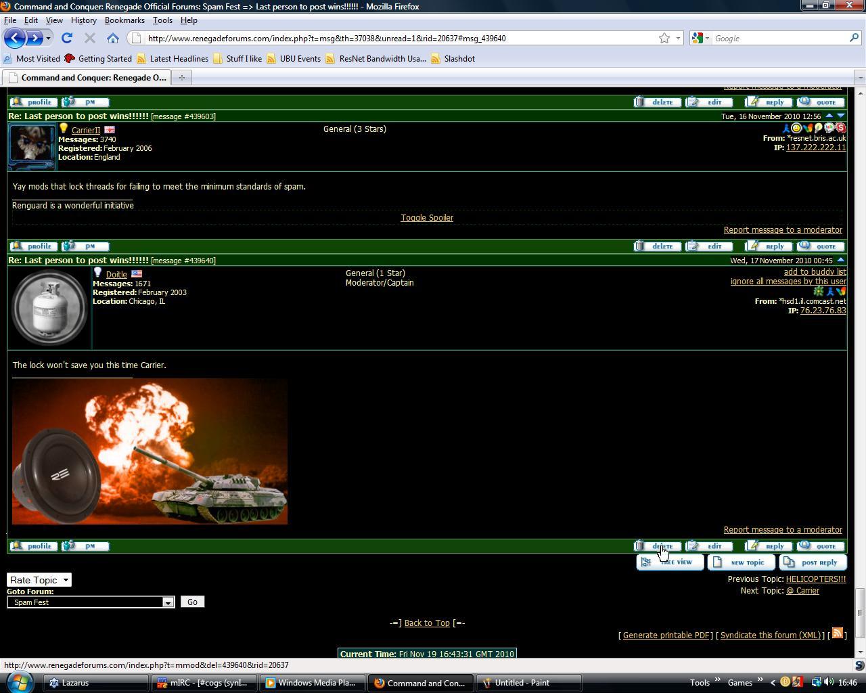This screenshot has width=866, height=693.
Task: Go to the Firefox home page
Action: click(x=113, y=38)
